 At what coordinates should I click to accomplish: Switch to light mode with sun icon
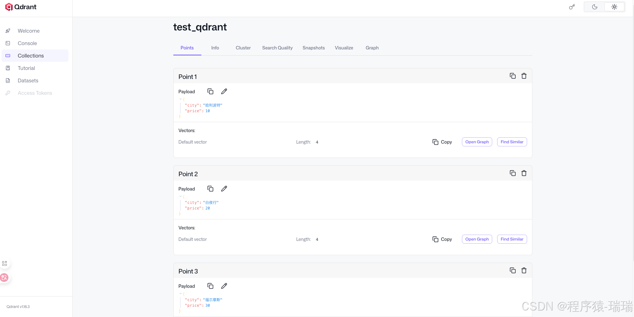614,7
